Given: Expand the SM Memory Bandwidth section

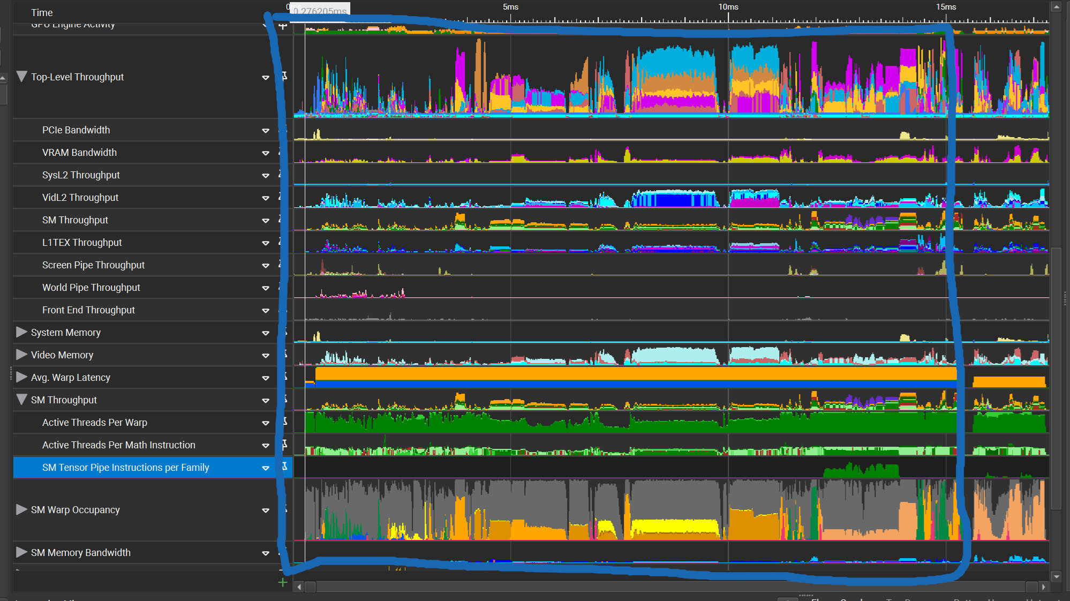Looking at the screenshot, I should pyautogui.click(x=21, y=552).
